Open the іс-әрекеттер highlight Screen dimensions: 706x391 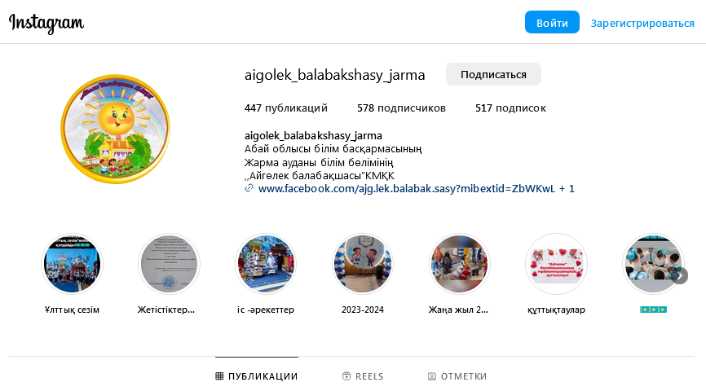266,264
